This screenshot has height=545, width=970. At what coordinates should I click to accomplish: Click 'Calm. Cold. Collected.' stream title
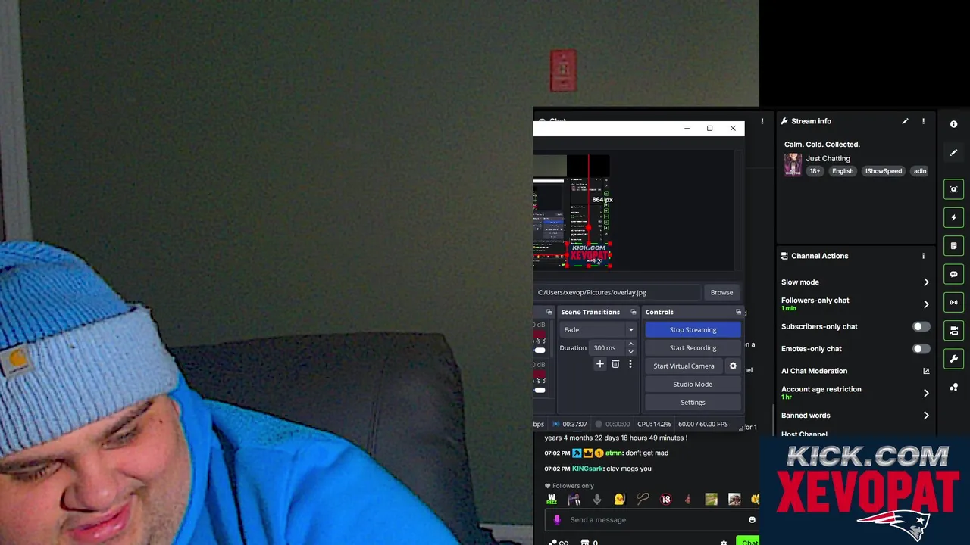[821, 145]
